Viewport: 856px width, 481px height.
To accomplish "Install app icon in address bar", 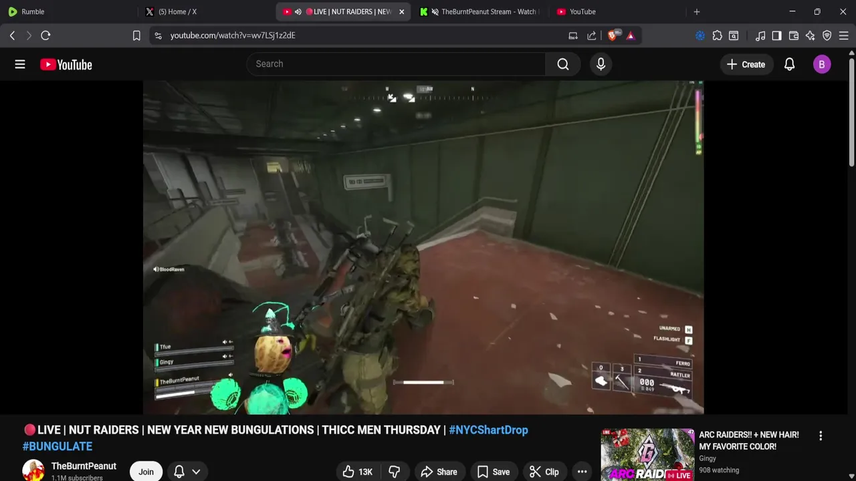I will (573, 35).
